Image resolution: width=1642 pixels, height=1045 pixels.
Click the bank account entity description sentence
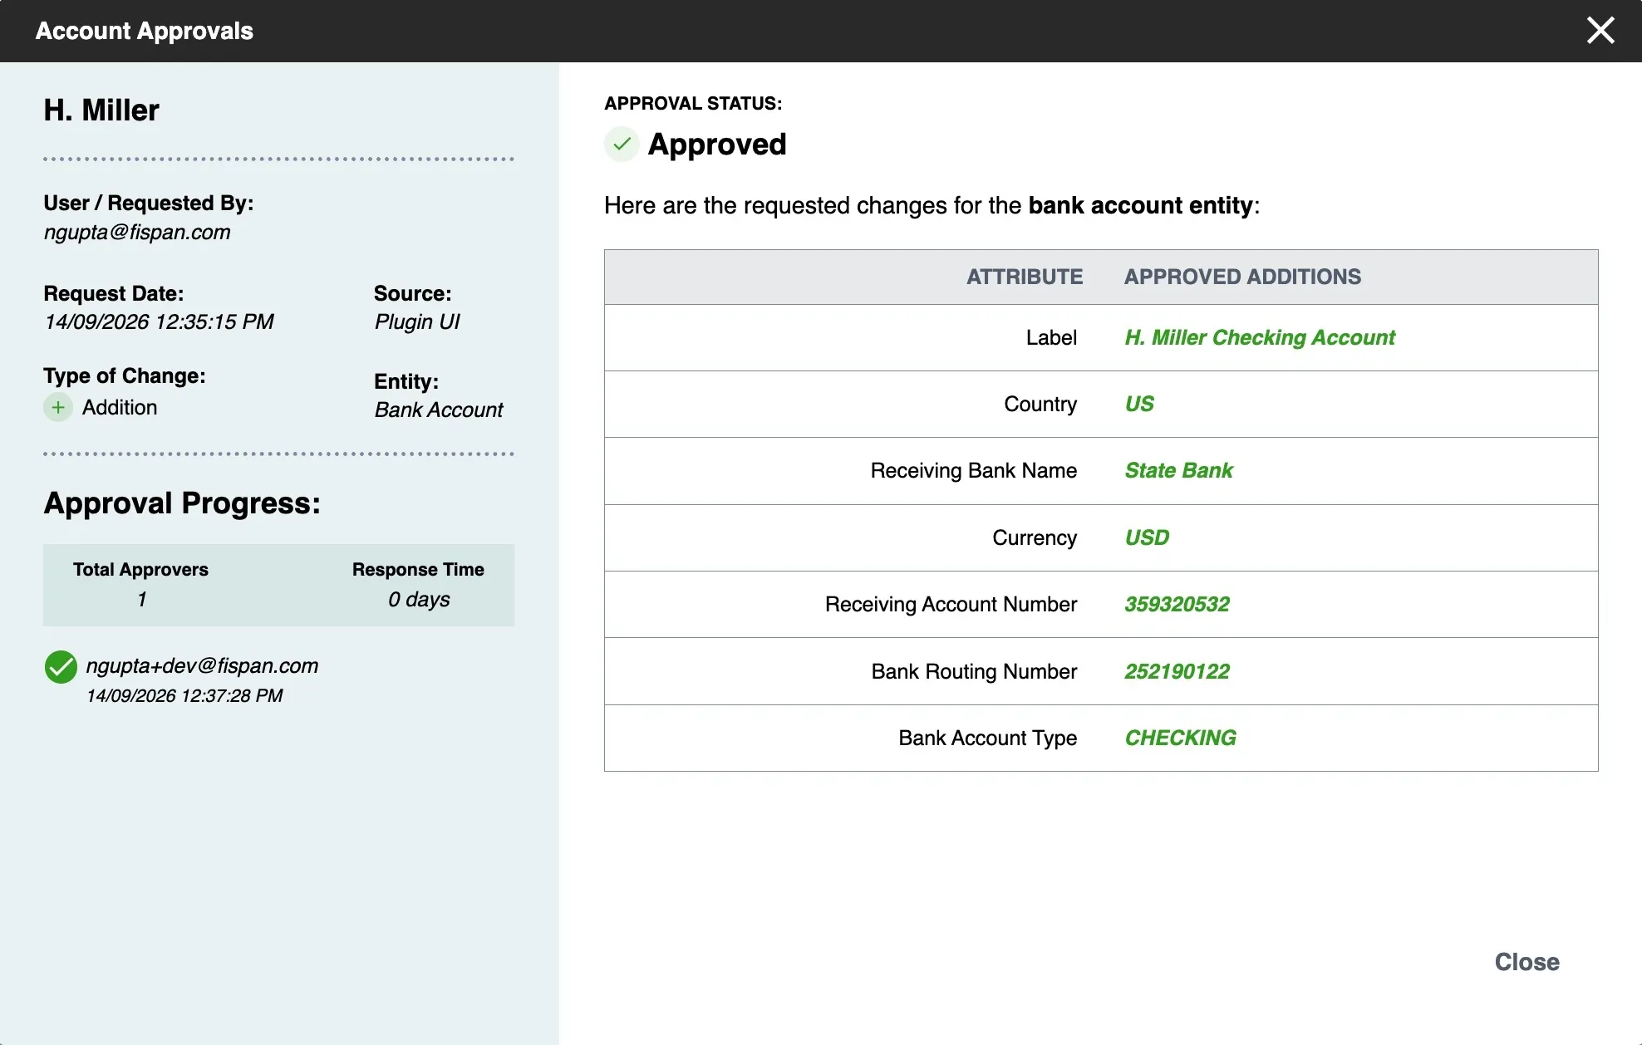coord(932,206)
